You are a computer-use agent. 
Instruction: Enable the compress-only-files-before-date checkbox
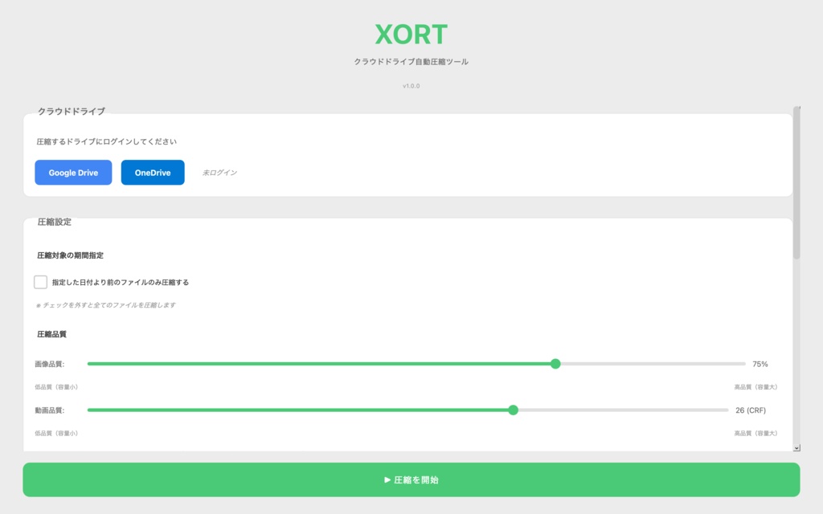(39, 282)
